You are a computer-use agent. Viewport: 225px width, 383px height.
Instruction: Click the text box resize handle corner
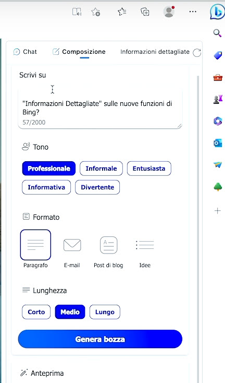click(179, 126)
